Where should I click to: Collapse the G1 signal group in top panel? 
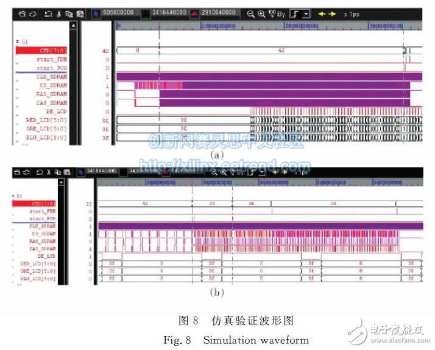pyautogui.click(x=17, y=42)
